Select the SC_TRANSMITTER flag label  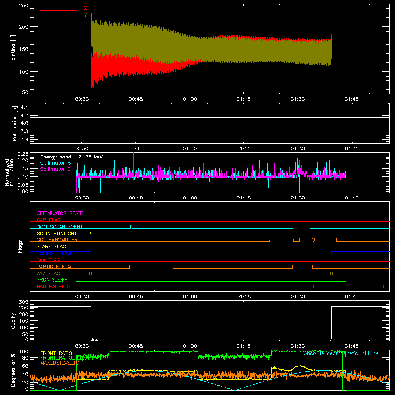pos(57,240)
